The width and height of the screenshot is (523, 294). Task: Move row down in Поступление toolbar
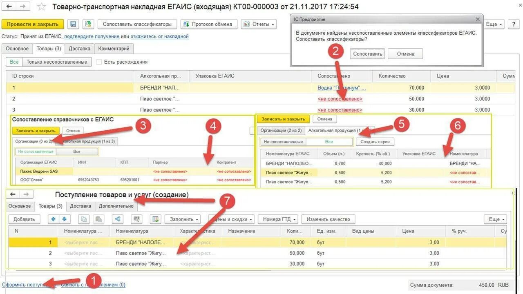(64, 219)
